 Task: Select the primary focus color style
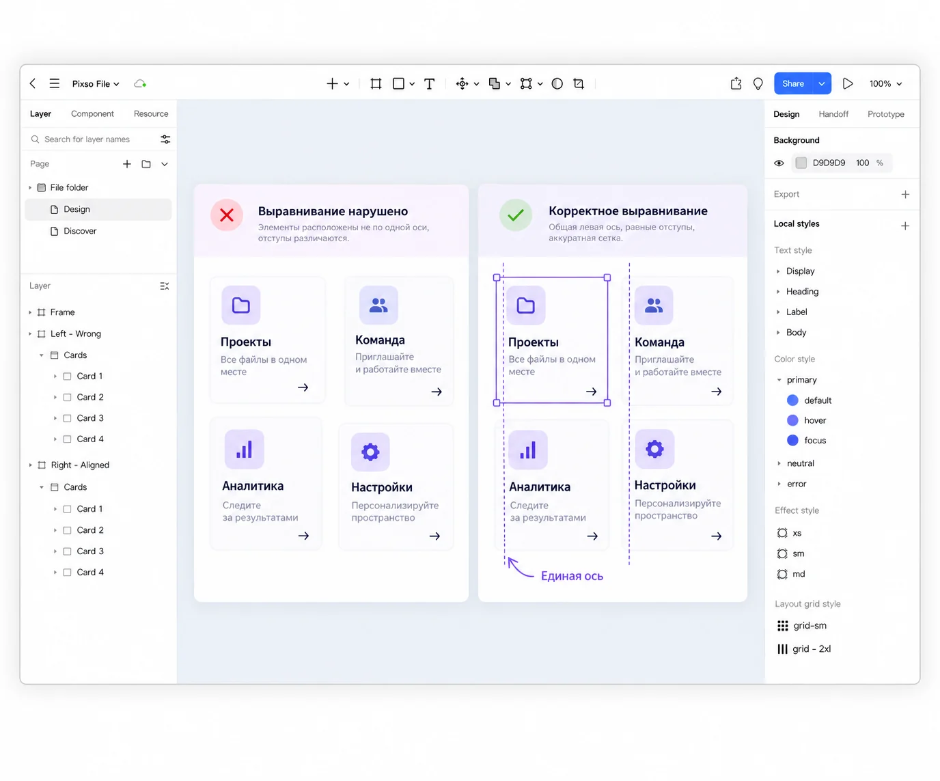(x=807, y=440)
